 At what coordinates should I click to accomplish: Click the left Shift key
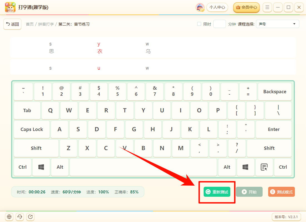coord(36,148)
